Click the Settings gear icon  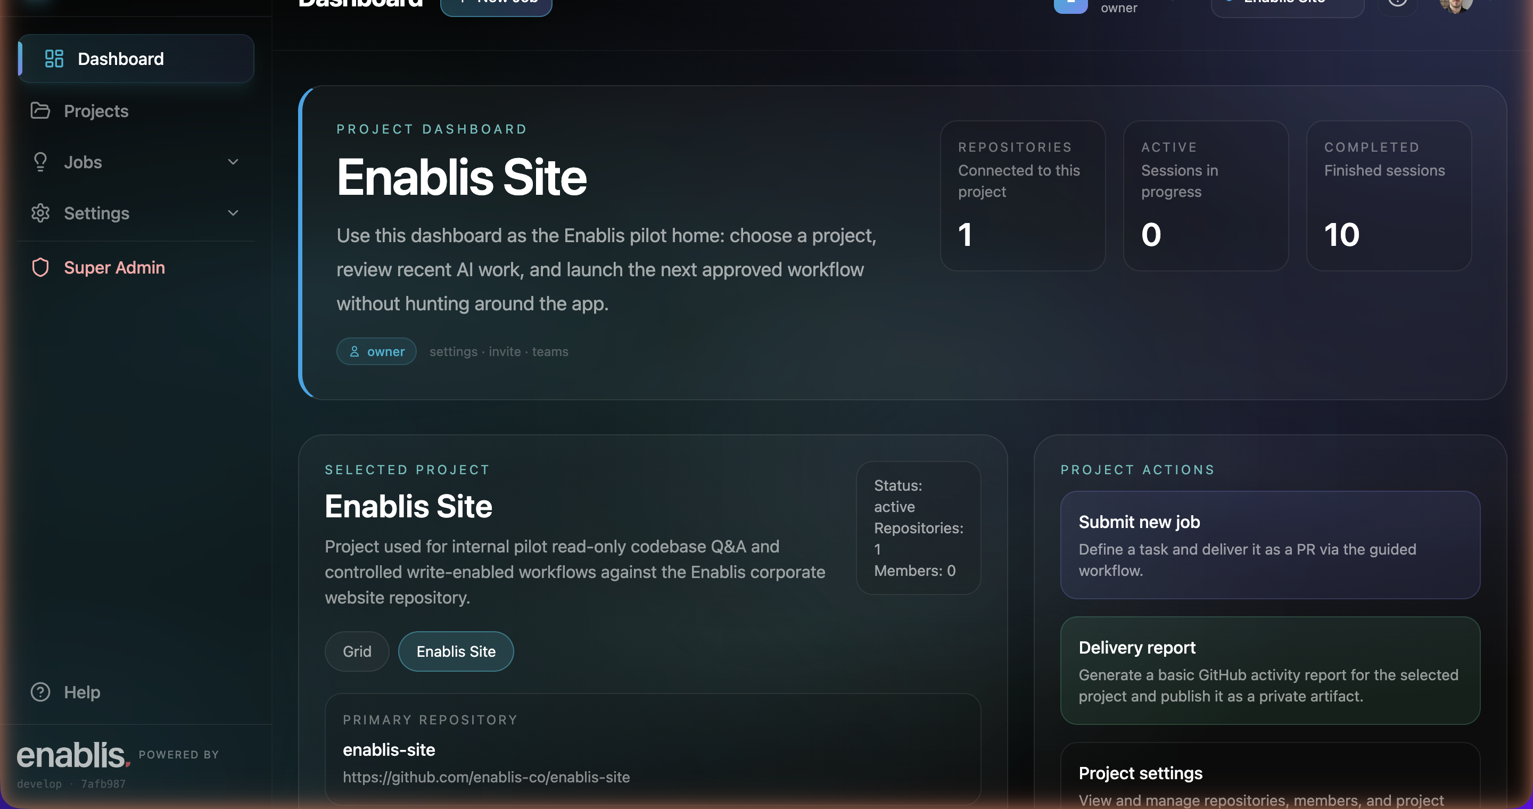[x=40, y=213]
